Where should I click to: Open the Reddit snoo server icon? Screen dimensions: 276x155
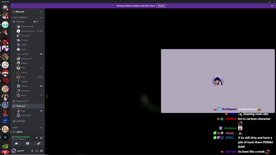pos(5,65)
